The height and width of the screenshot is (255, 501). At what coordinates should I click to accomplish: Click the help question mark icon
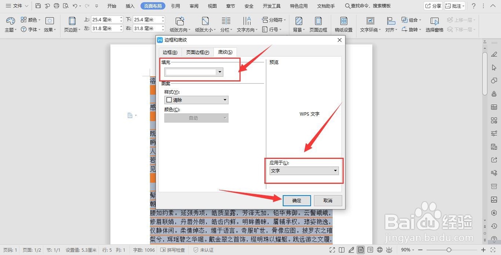pyautogui.click(x=473, y=6)
